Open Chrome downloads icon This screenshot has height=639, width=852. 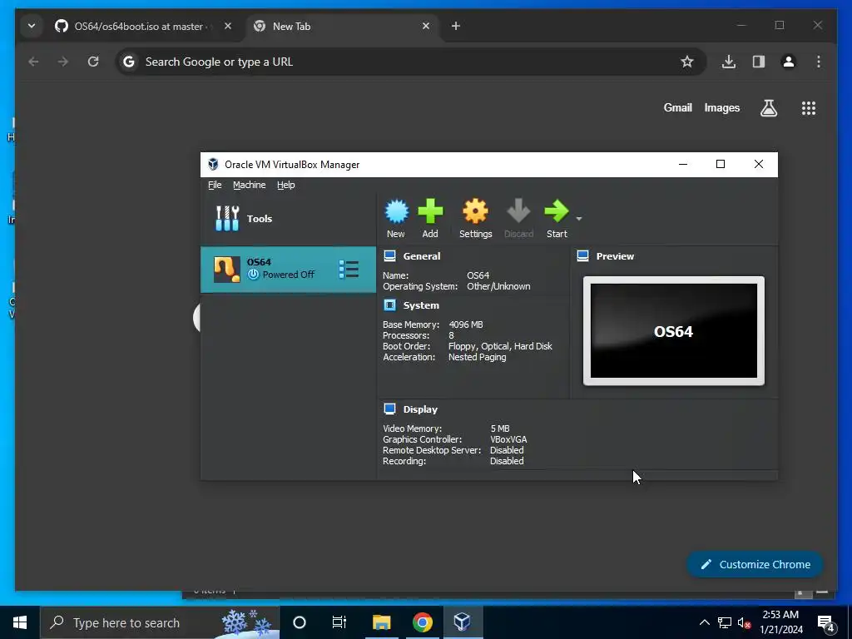[729, 62]
